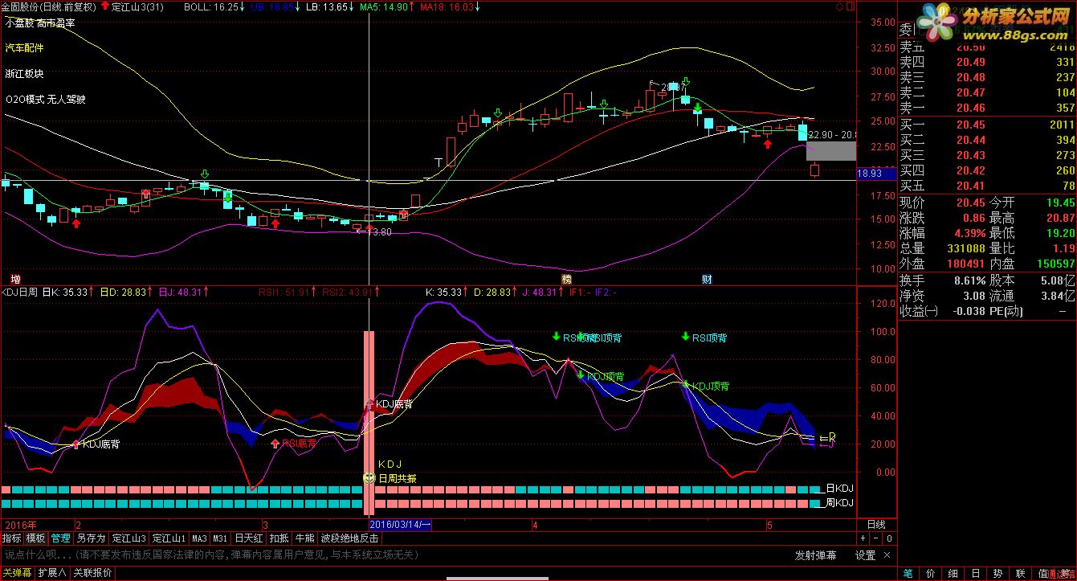Close the danmaku input bar with X
The width and height of the screenshot is (1077, 581).
tap(887, 555)
